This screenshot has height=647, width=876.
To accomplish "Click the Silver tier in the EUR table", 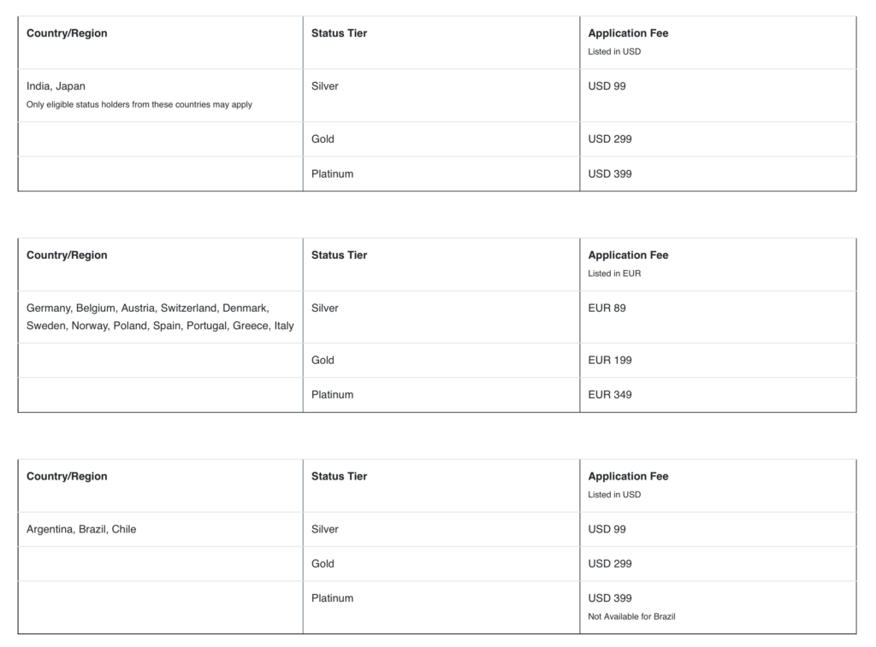I will [x=324, y=309].
